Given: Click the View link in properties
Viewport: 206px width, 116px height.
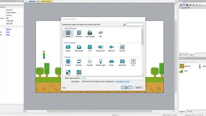Looking at the screenshot, I should [x=8, y=32].
